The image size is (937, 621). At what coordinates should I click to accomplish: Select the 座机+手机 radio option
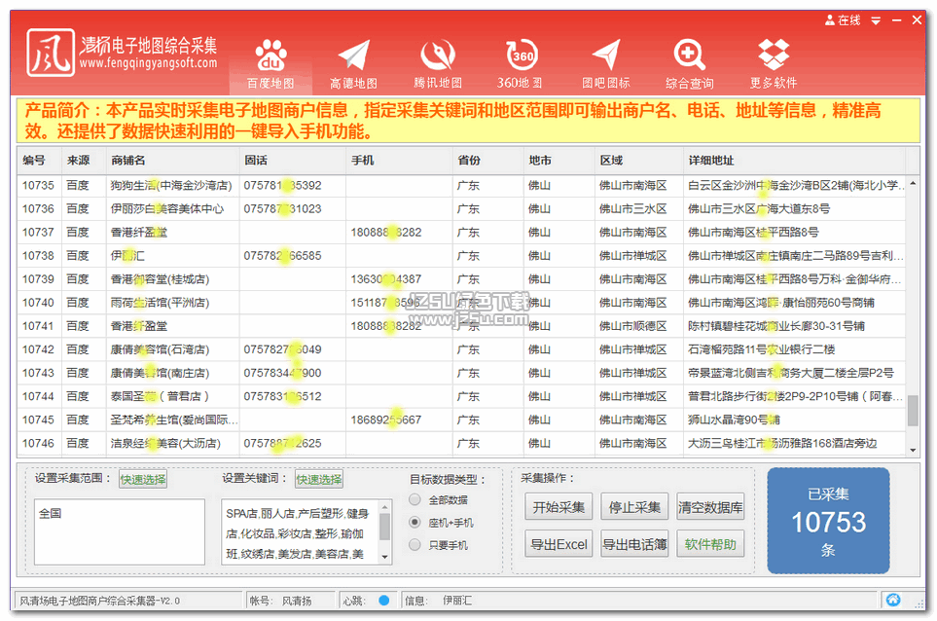point(414,522)
